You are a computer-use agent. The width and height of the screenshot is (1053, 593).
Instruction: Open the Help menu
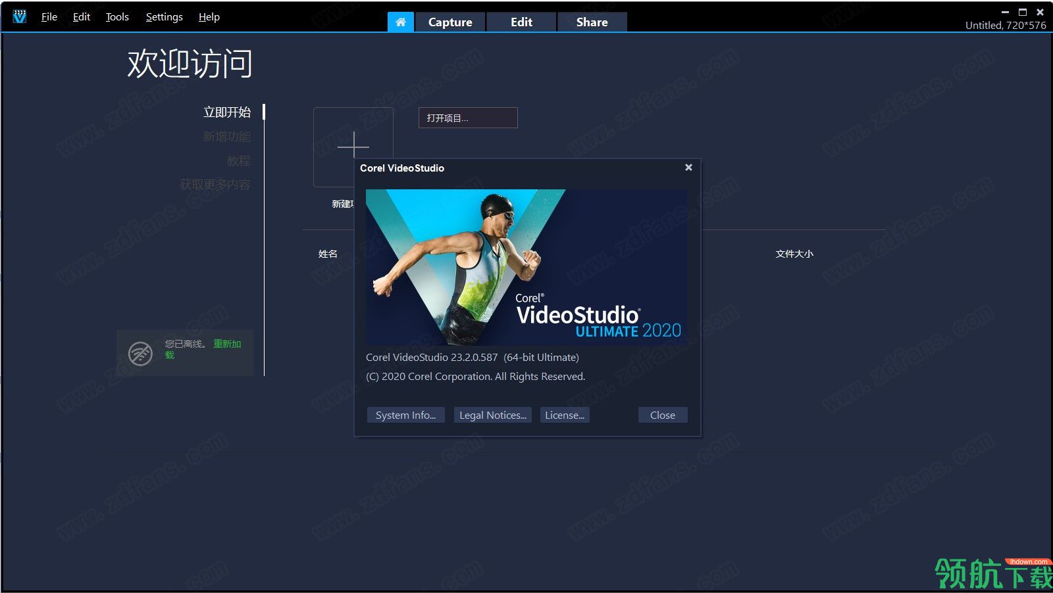209,17
